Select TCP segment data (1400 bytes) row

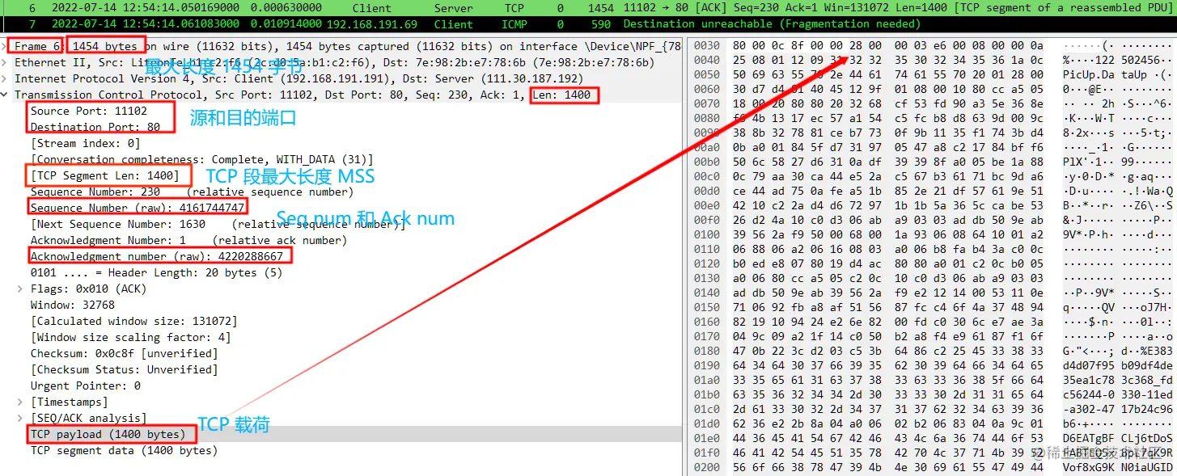[x=125, y=450]
